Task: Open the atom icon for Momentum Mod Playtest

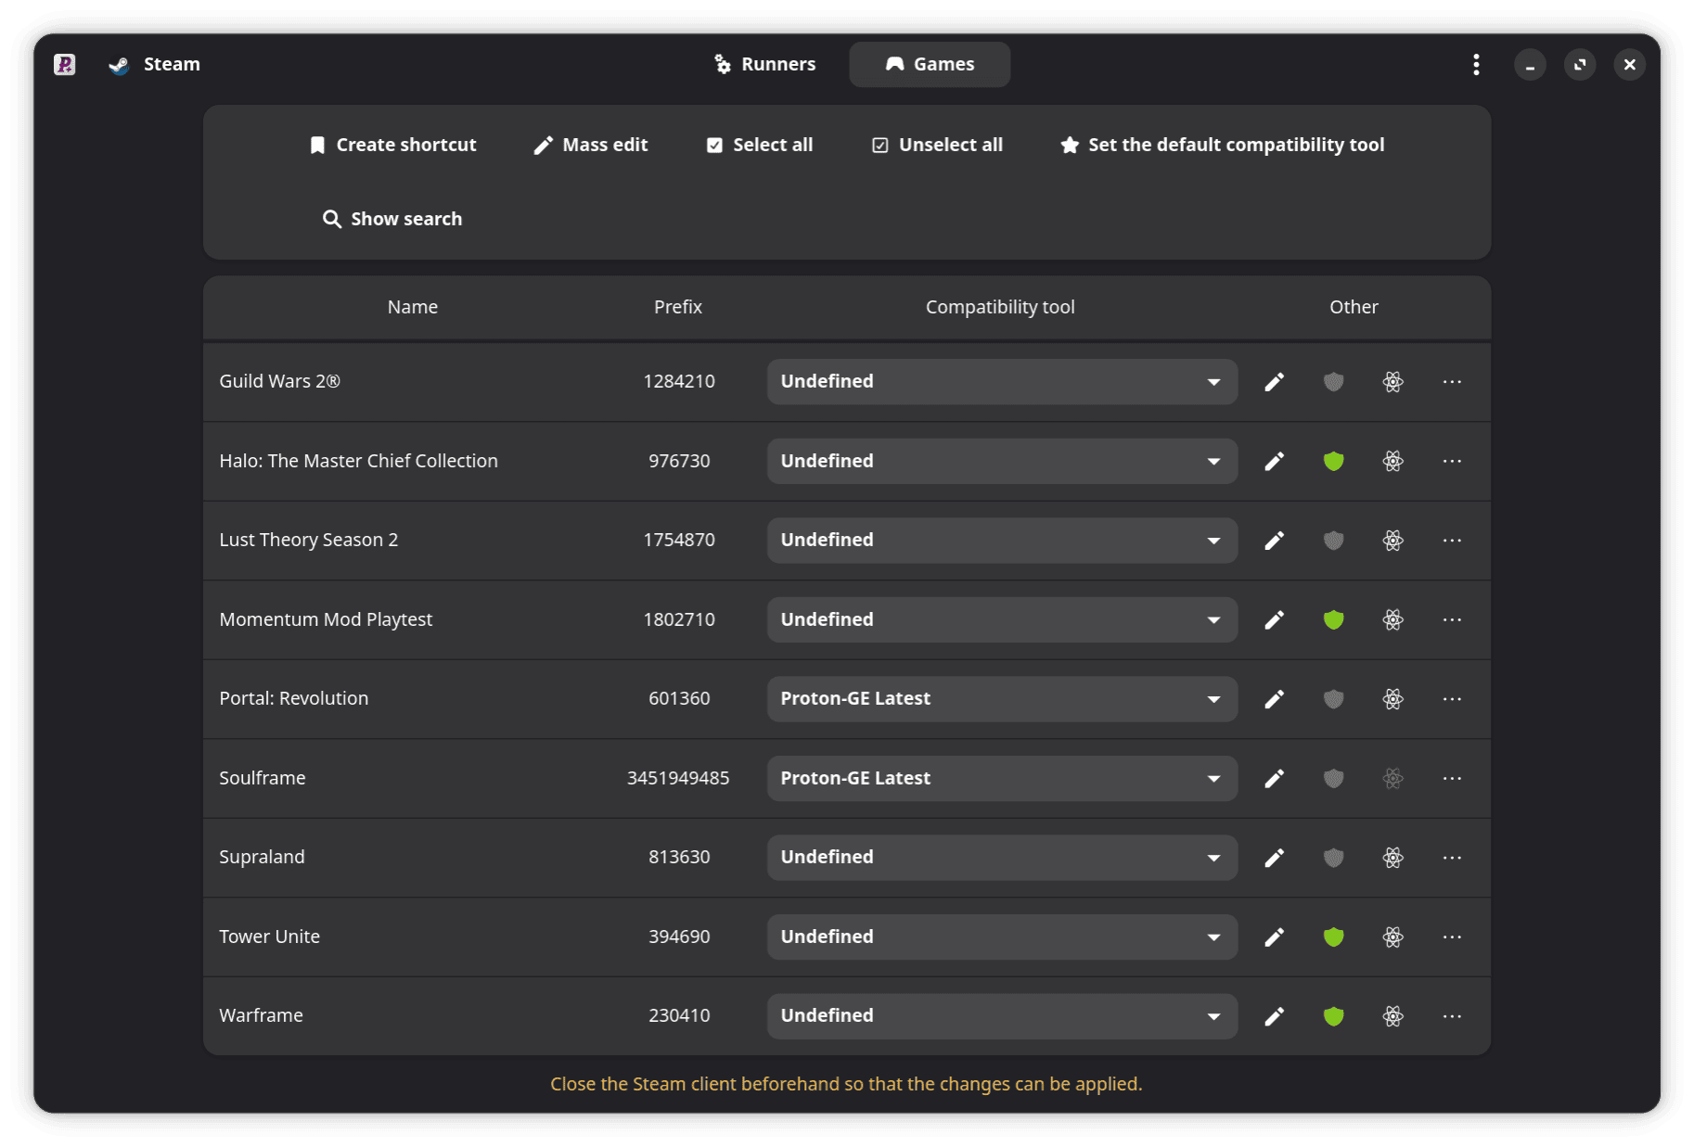Action: click(x=1392, y=619)
